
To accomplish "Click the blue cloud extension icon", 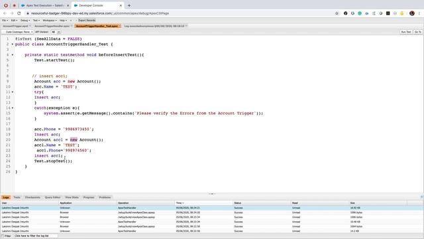I will point(366,13).
